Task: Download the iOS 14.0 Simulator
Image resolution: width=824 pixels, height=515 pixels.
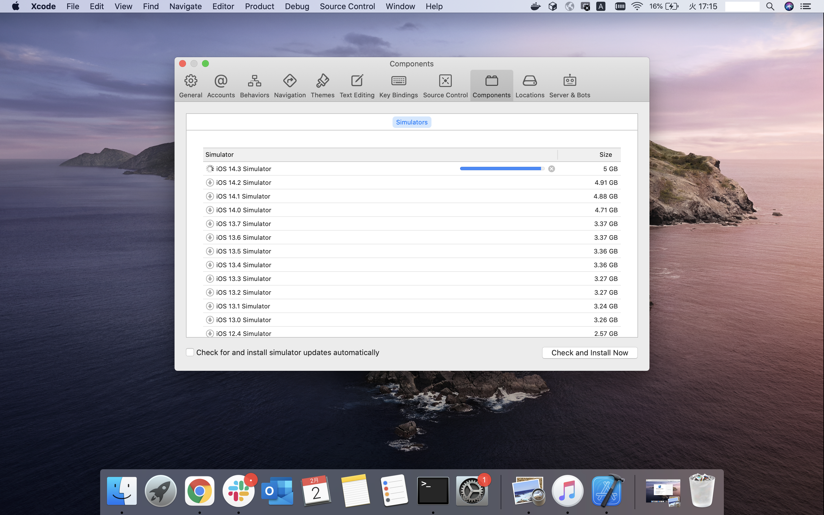Action: [x=210, y=210]
